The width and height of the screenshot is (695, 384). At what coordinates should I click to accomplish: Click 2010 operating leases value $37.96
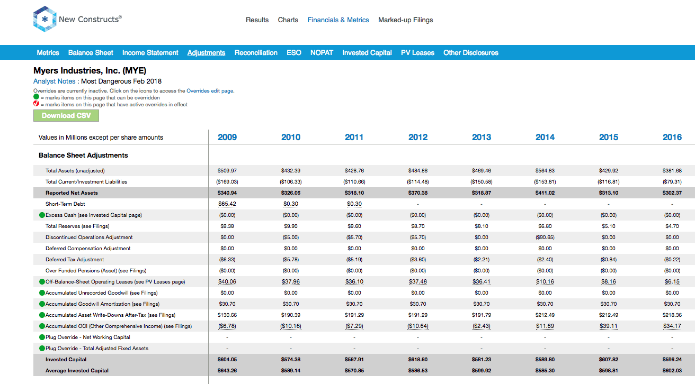point(291,282)
